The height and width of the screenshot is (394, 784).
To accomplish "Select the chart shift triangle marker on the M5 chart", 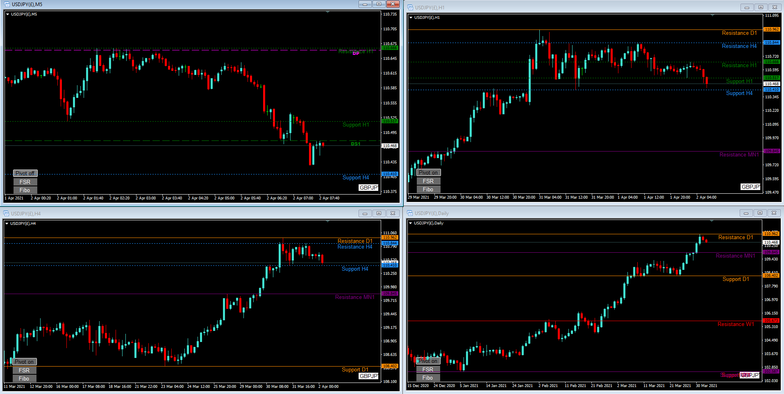I will [x=327, y=12].
